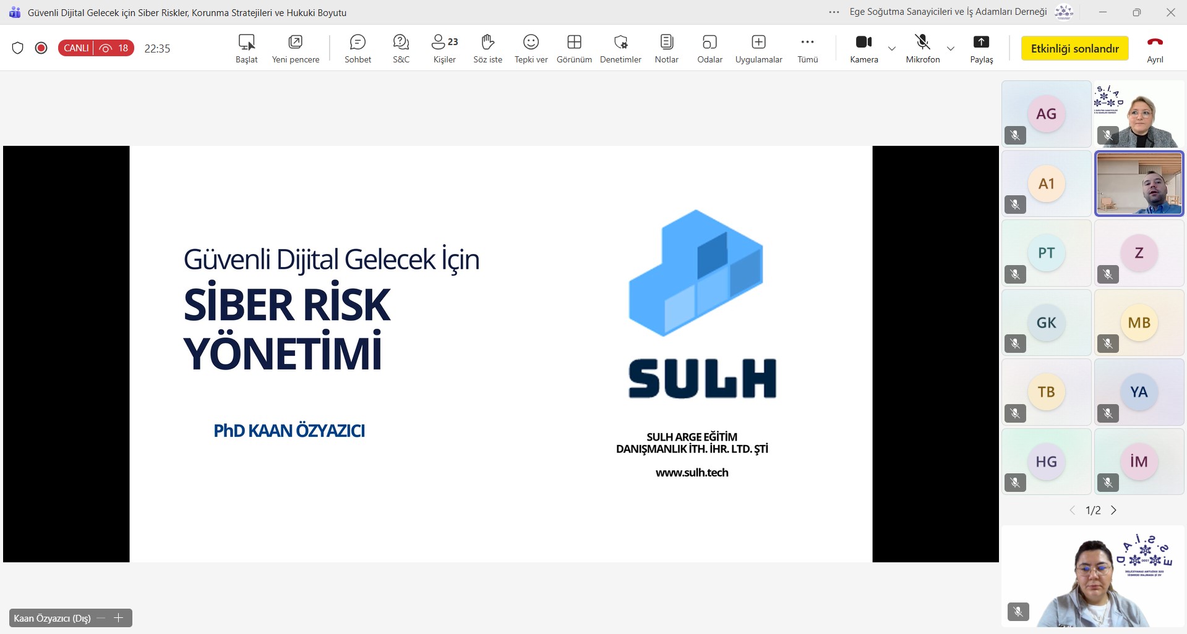1187x634 pixels.
Task: Raise hand with Söz iste
Action: [x=487, y=49]
